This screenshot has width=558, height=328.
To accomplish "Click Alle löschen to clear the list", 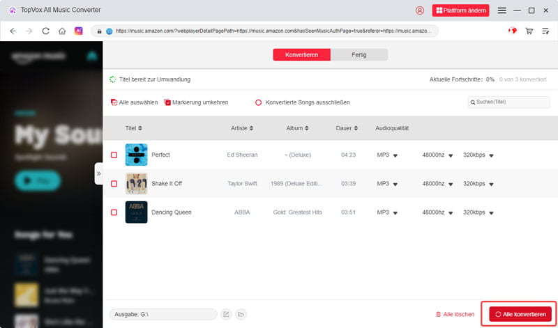I will point(455,315).
